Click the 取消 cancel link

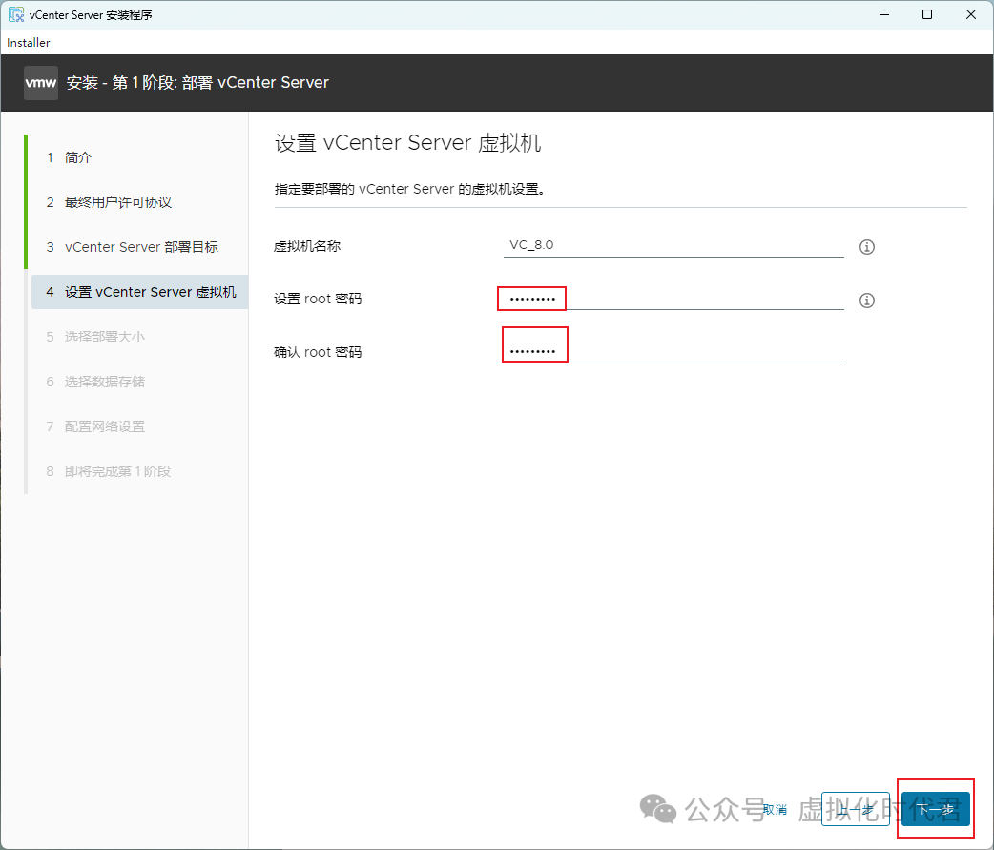pyautogui.click(x=775, y=809)
